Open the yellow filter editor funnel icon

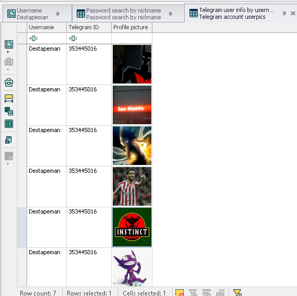pyautogui.click(x=237, y=292)
